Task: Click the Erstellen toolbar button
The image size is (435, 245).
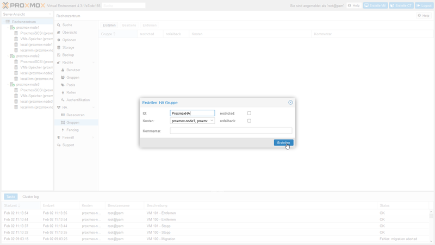Action: point(109,25)
